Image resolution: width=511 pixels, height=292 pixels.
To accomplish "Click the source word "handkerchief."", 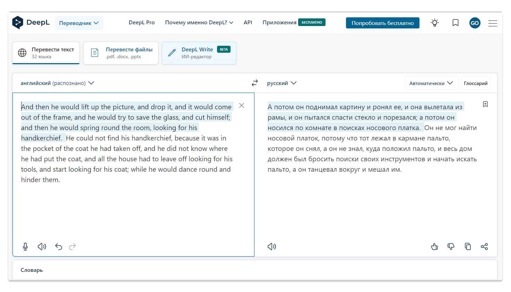I will (42, 138).
